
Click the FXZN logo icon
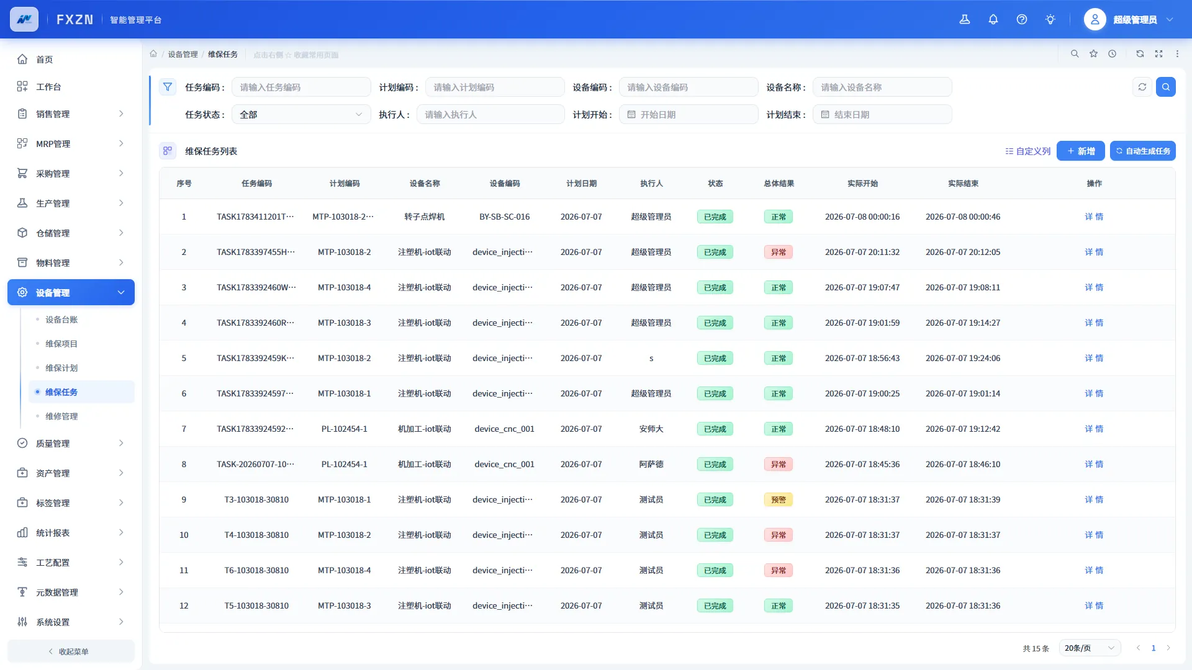click(24, 19)
